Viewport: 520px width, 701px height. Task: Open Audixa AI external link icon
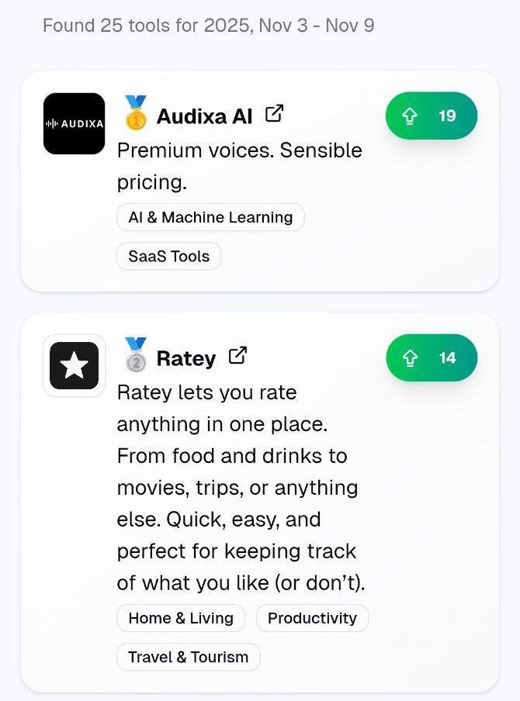(274, 113)
